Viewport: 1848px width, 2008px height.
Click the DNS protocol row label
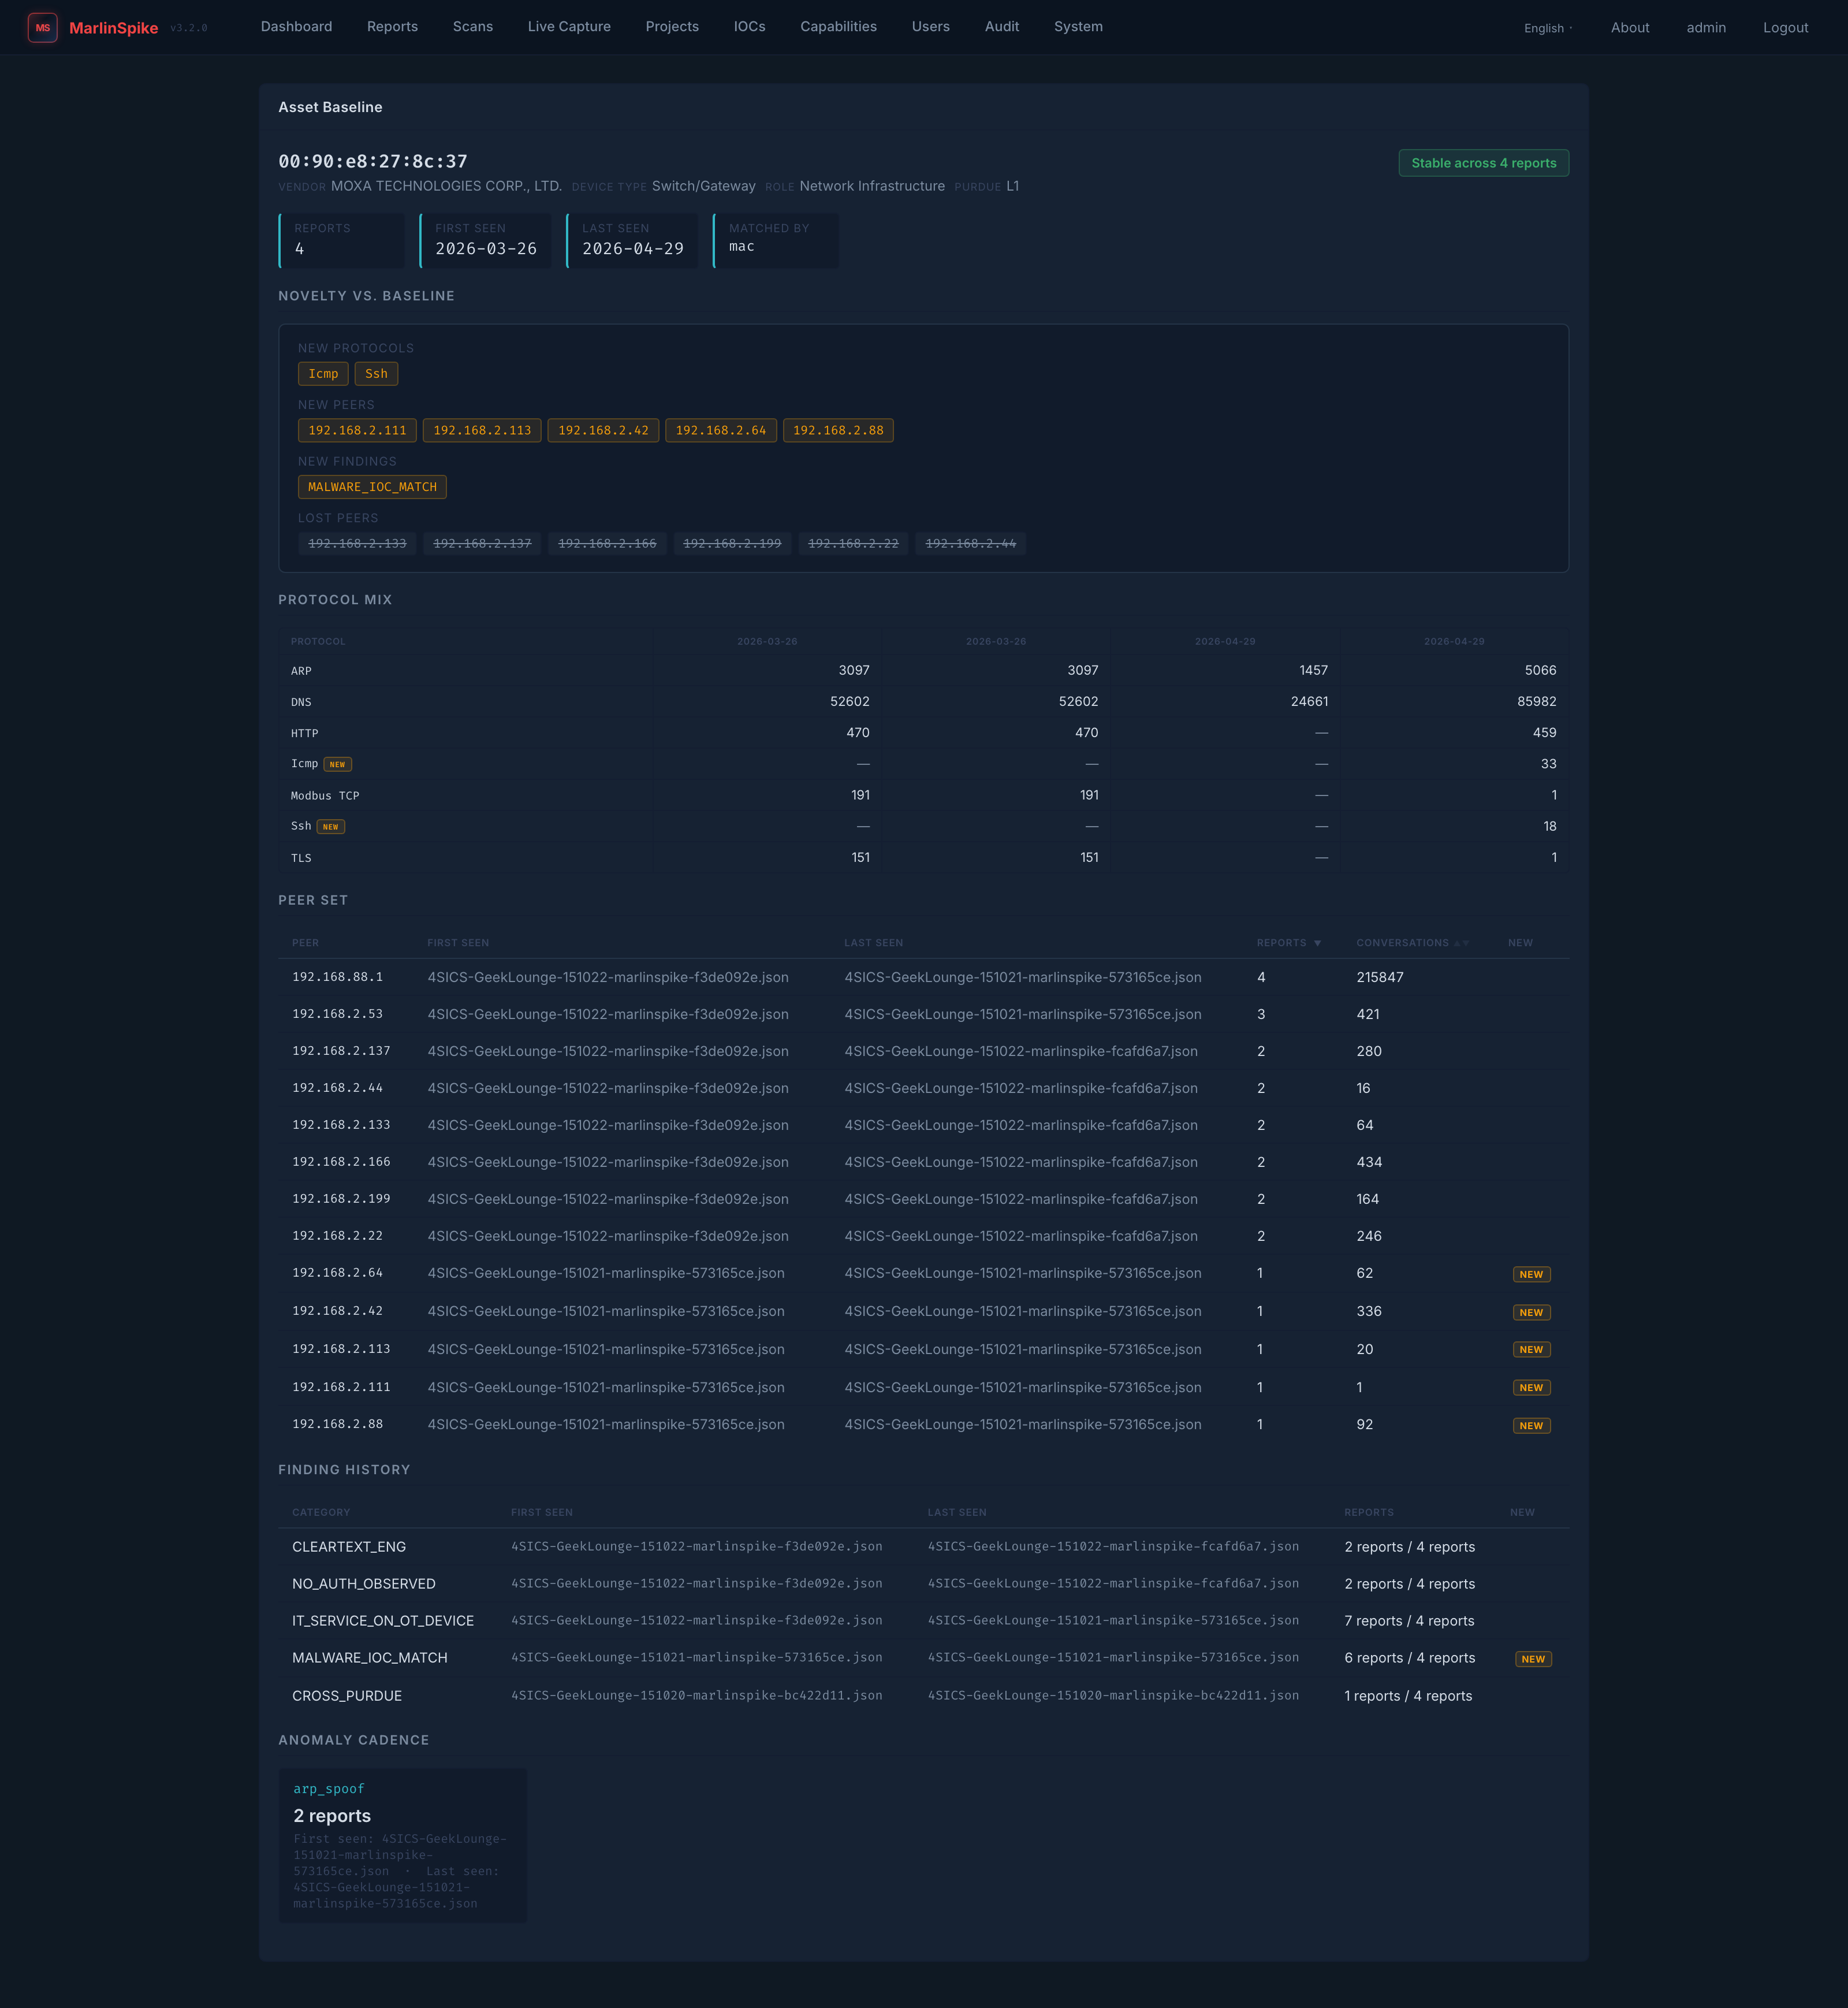(x=301, y=702)
